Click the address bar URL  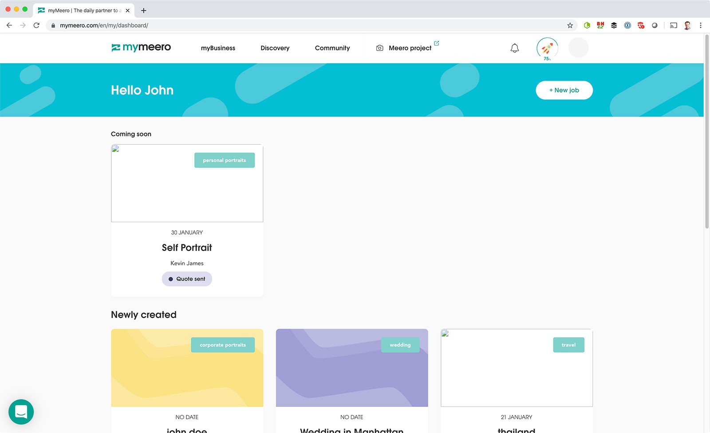(x=104, y=25)
